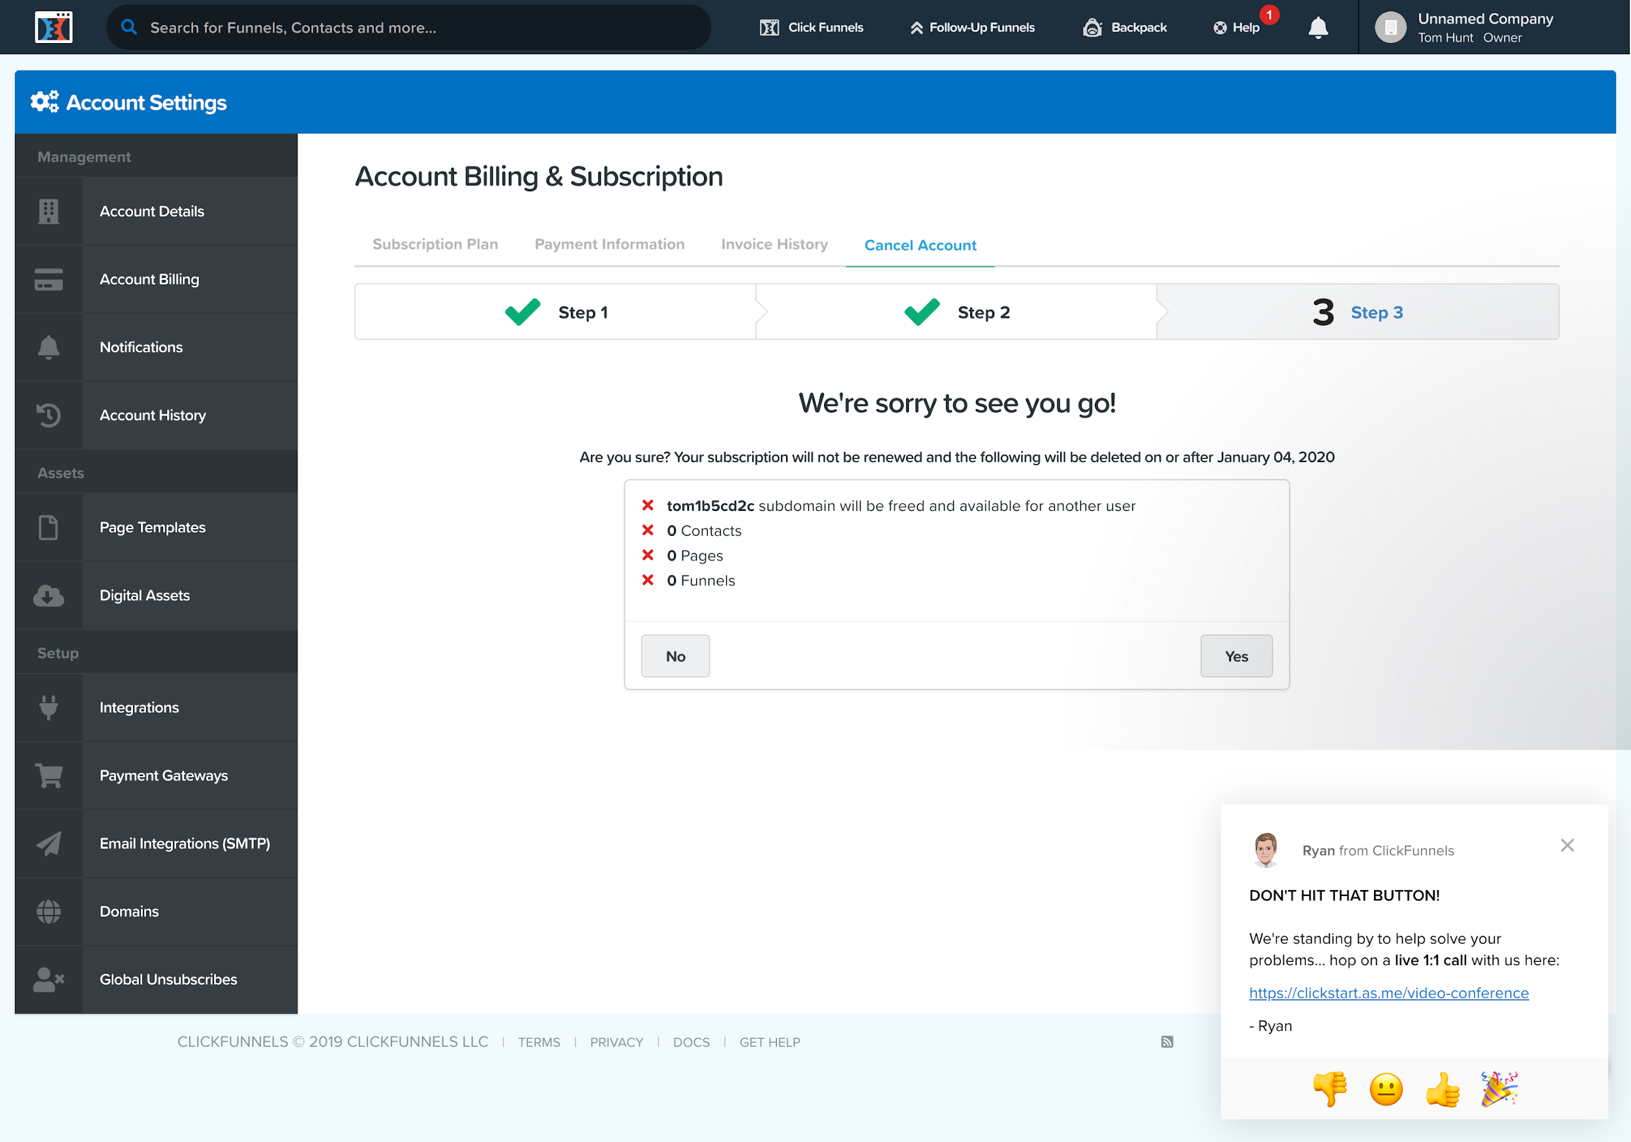Open the Get Help footer link
This screenshot has height=1142, width=1631.
(769, 1042)
